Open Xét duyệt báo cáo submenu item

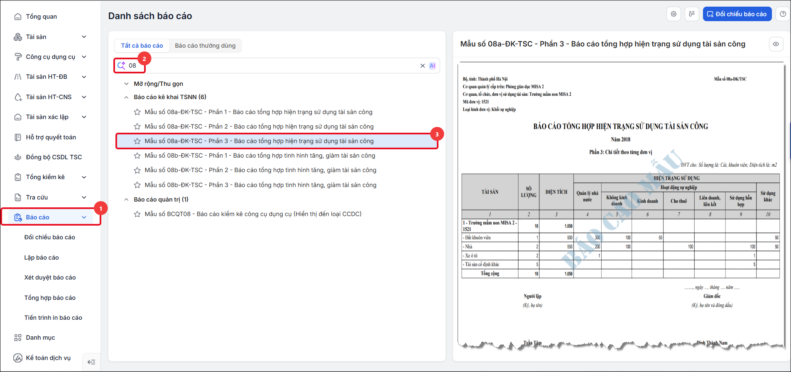tap(50, 277)
